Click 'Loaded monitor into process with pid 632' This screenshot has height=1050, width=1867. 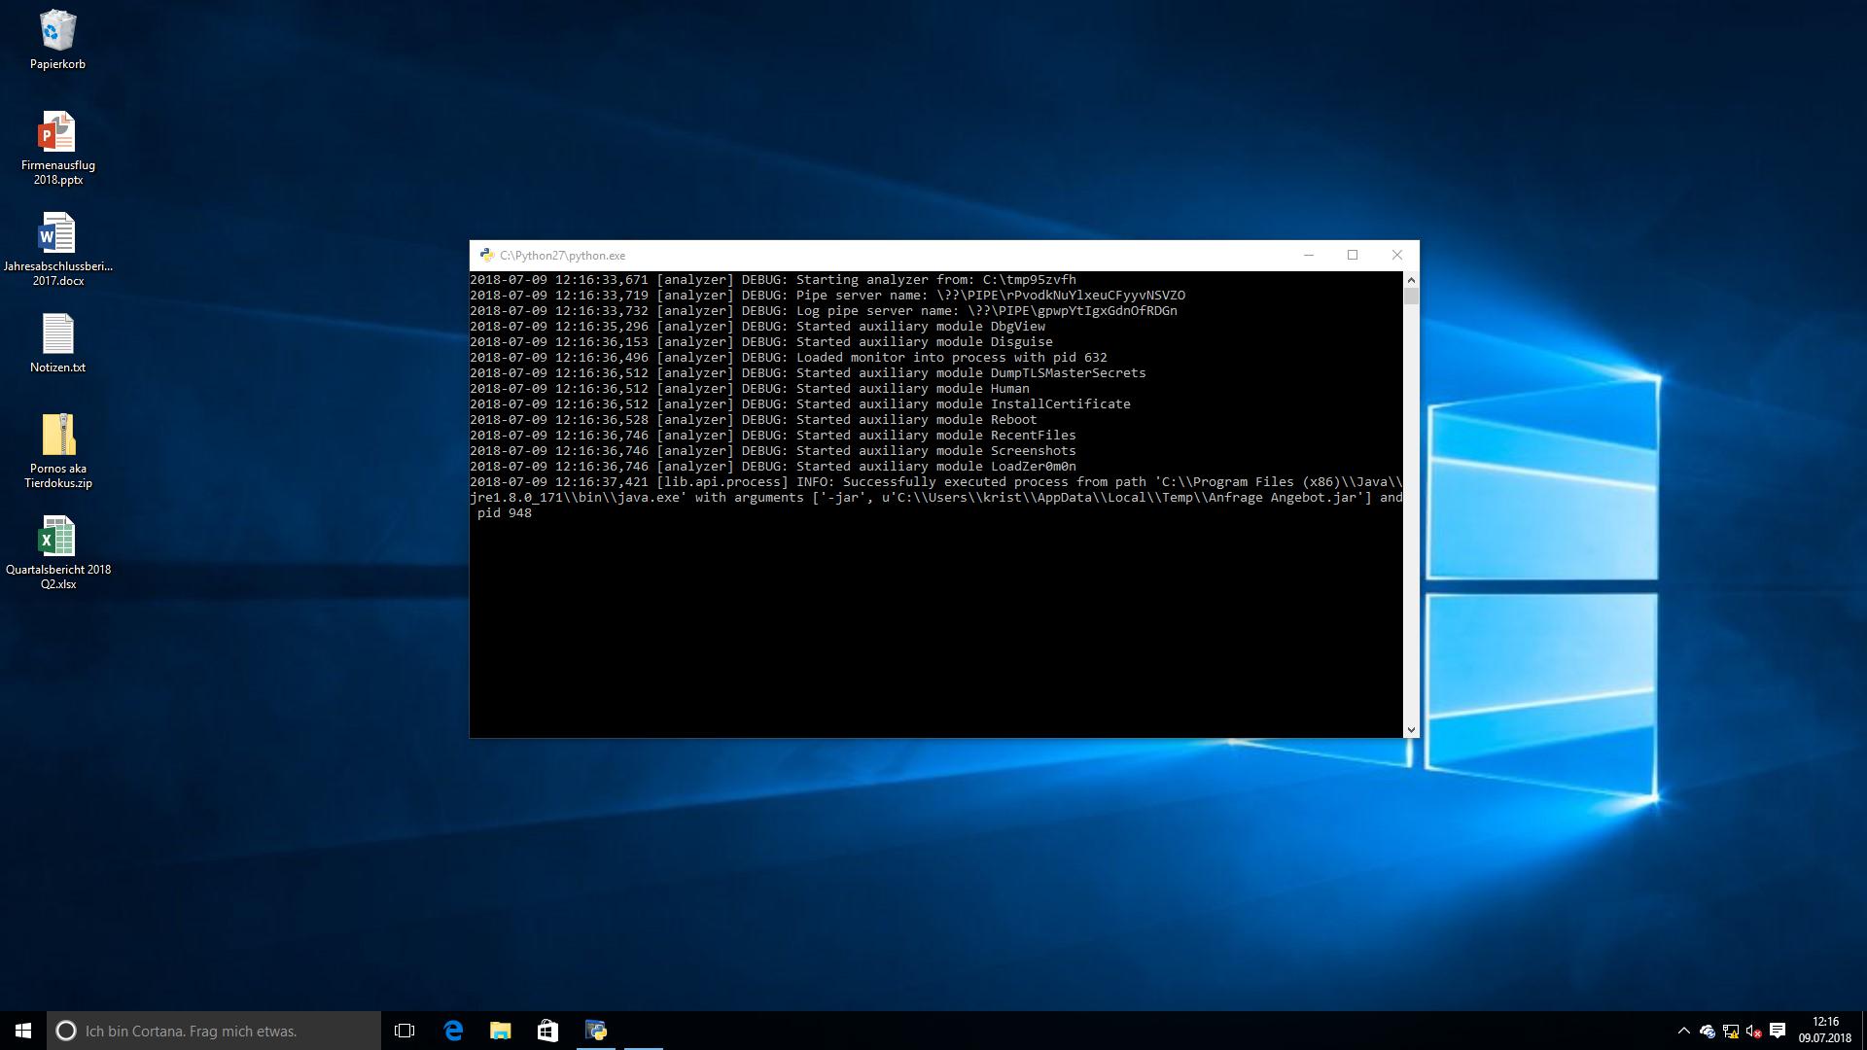click(789, 358)
